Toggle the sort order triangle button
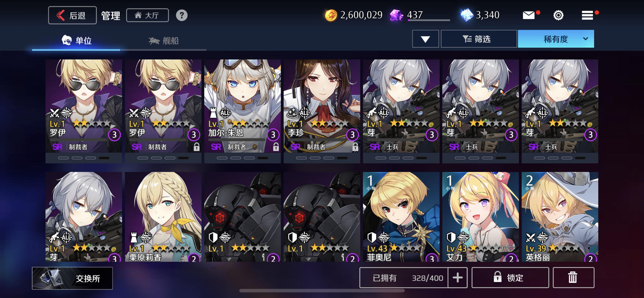Screen dimensions: 644x298 pyautogui.click(x=425, y=39)
